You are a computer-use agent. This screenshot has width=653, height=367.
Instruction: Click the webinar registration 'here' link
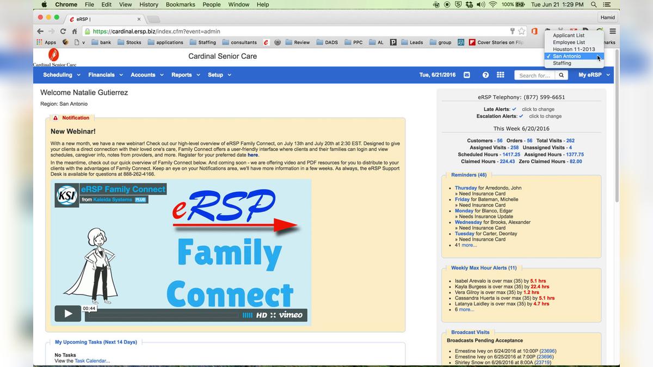tap(253, 155)
